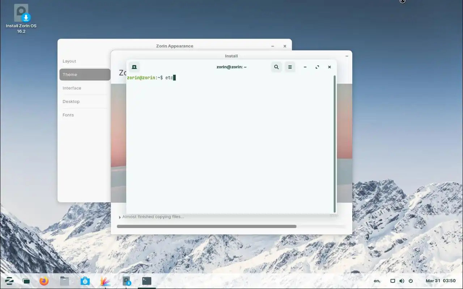Select the Theme tab in Zorin Appearance
This screenshot has height=289, width=463.
(x=85, y=74)
